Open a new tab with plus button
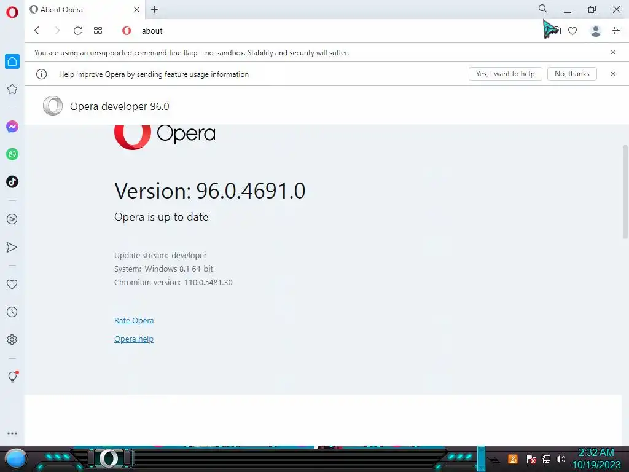629x472 pixels. (x=154, y=10)
